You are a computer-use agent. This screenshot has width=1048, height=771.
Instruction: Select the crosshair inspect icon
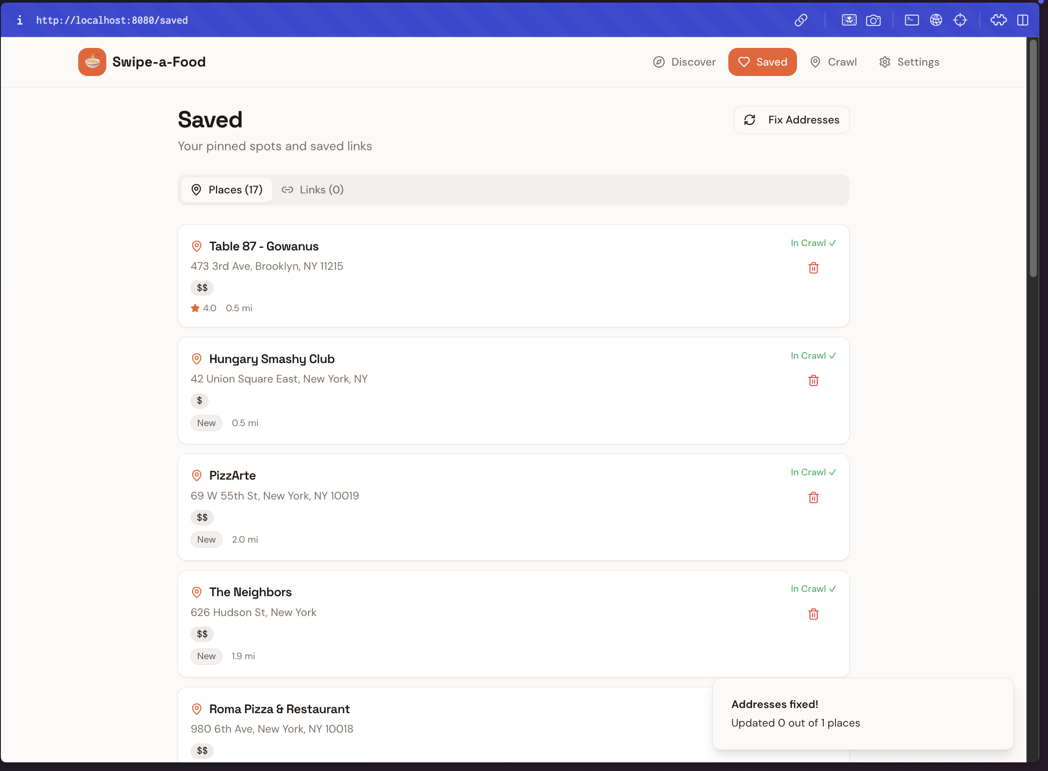pyautogui.click(x=960, y=20)
